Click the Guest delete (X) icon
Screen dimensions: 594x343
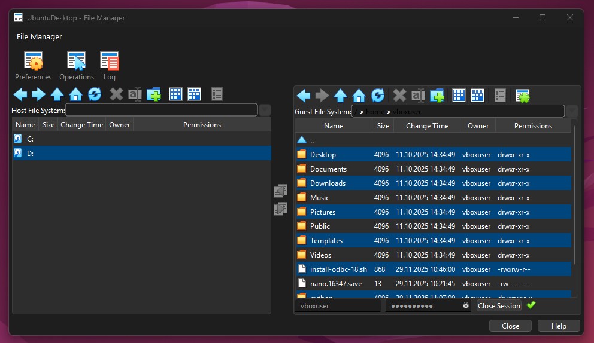(x=399, y=96)
